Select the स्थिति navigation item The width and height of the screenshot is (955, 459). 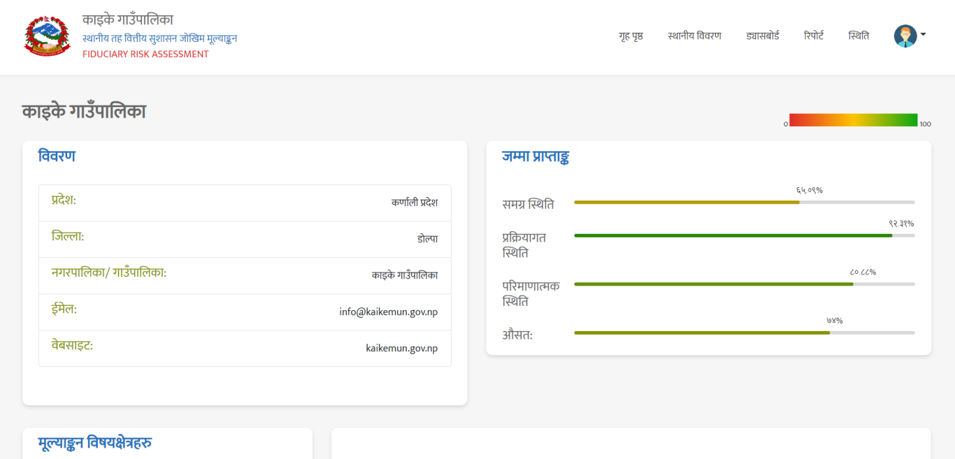pos(859,36)
